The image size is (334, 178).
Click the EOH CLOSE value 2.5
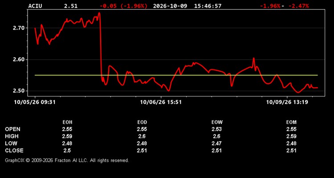pyautogui.click(x=67, y=150)
